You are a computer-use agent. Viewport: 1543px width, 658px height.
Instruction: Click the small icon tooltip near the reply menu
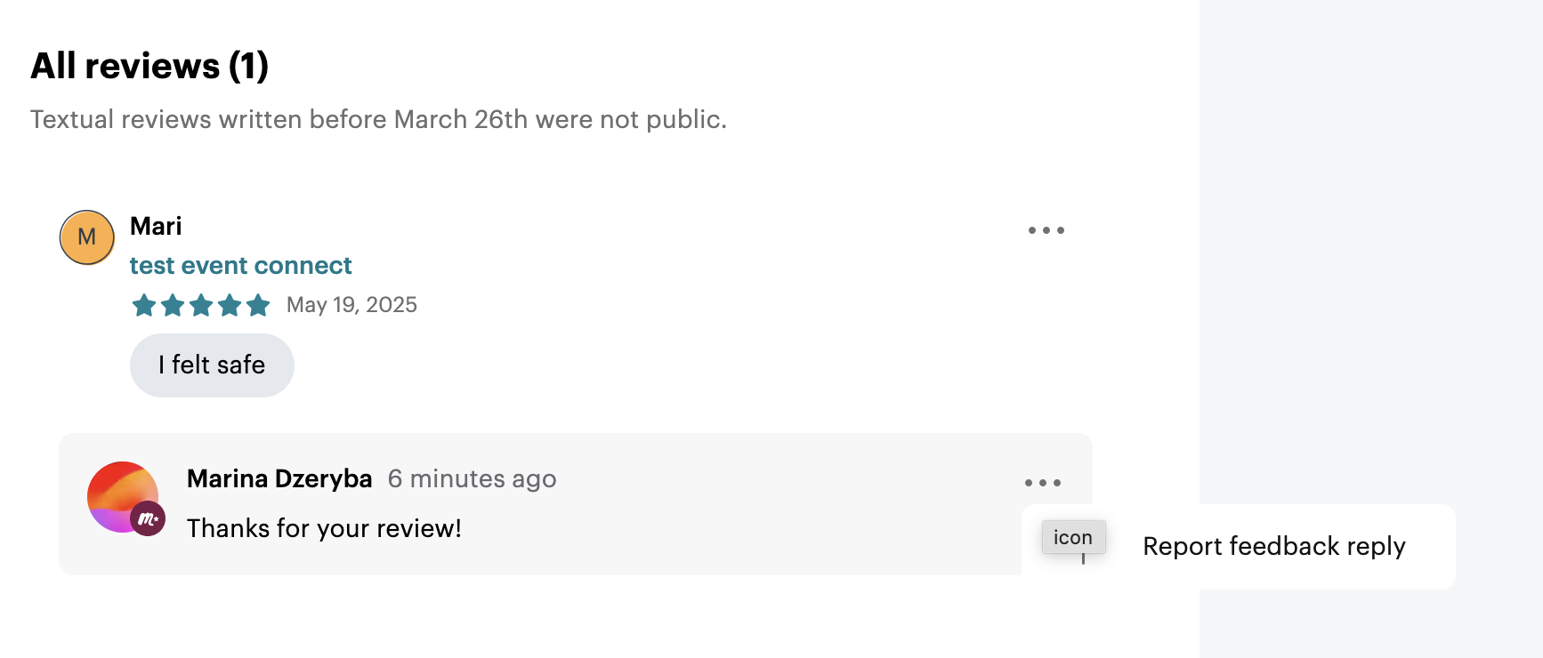click(x=1072, y=537)
